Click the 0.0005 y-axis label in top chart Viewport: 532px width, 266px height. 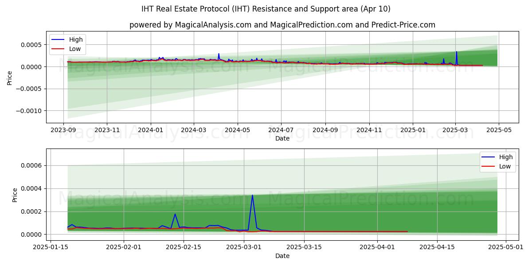pos(31,45)
